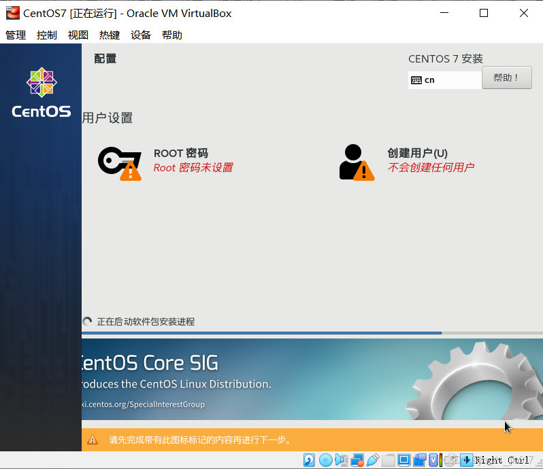Click the warning triangle in orange bar

(x=93, y=440)
